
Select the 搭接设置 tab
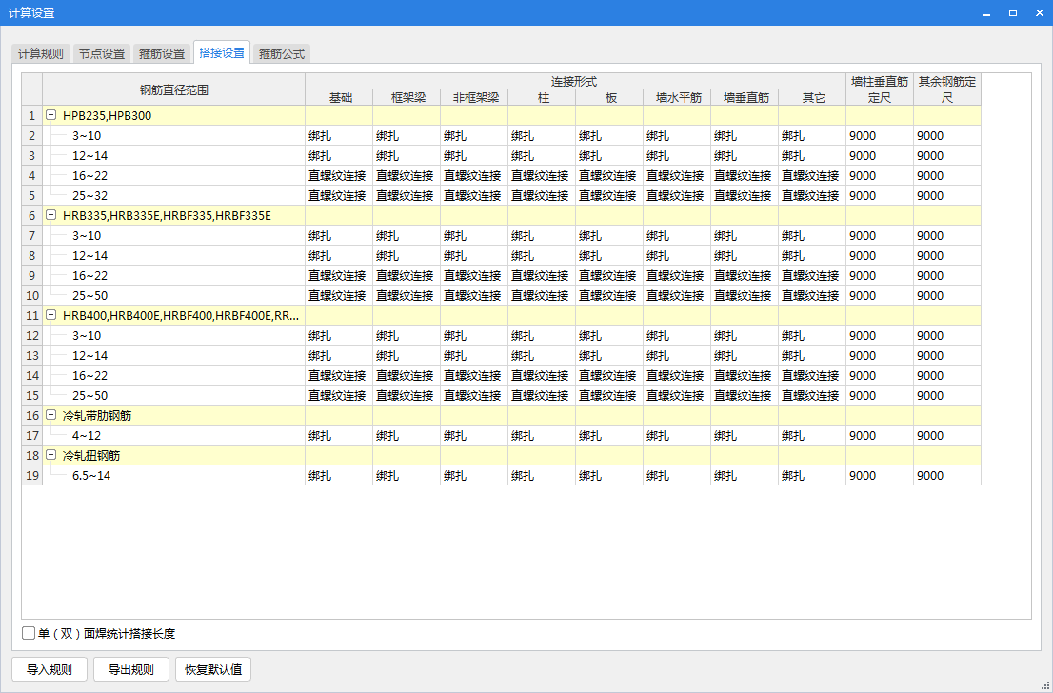point(222,52)
